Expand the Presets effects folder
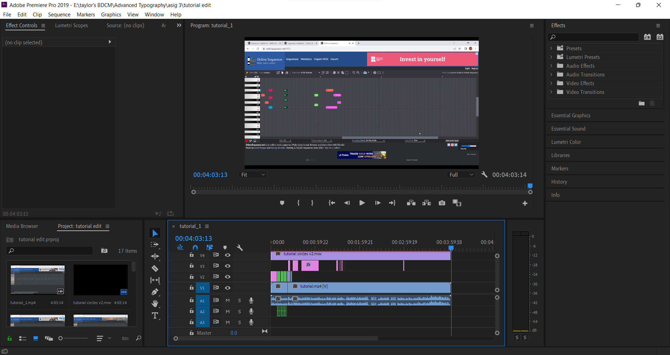Viewport: 670px width, 355px height. point(551,48)
